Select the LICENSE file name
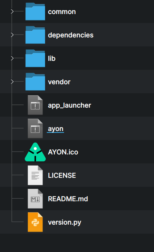154x252 pixels. coord(62,175)
